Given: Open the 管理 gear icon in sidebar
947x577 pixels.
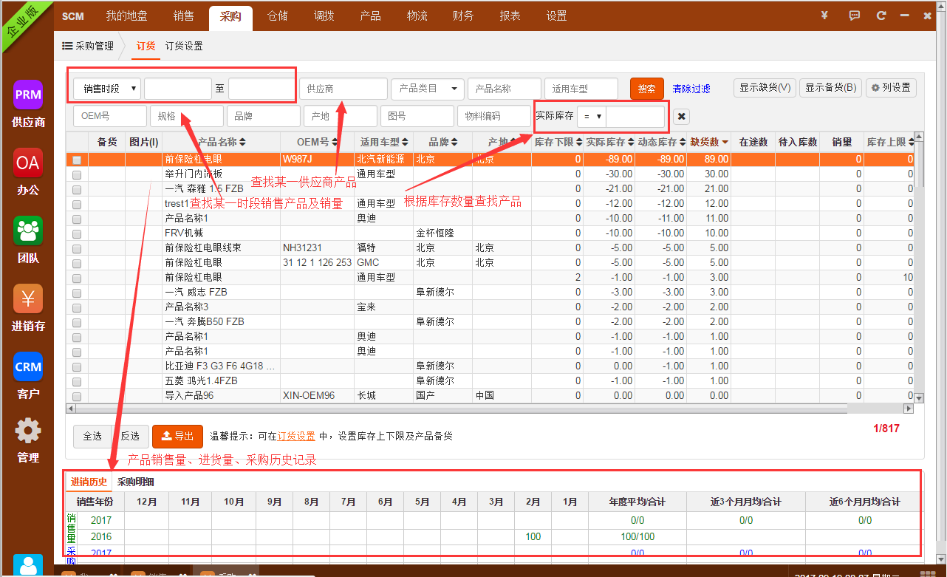Looking at the screenshot, I should pyautogui.click(x=28, y=431).
